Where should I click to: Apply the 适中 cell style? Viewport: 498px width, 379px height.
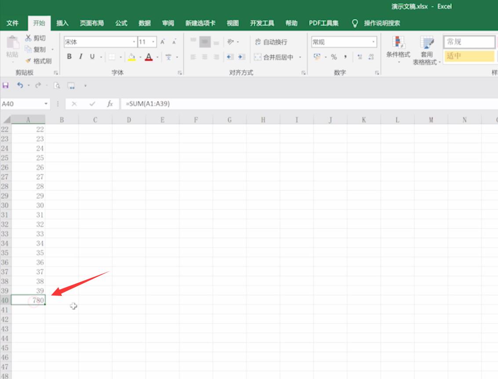[469, 56]
